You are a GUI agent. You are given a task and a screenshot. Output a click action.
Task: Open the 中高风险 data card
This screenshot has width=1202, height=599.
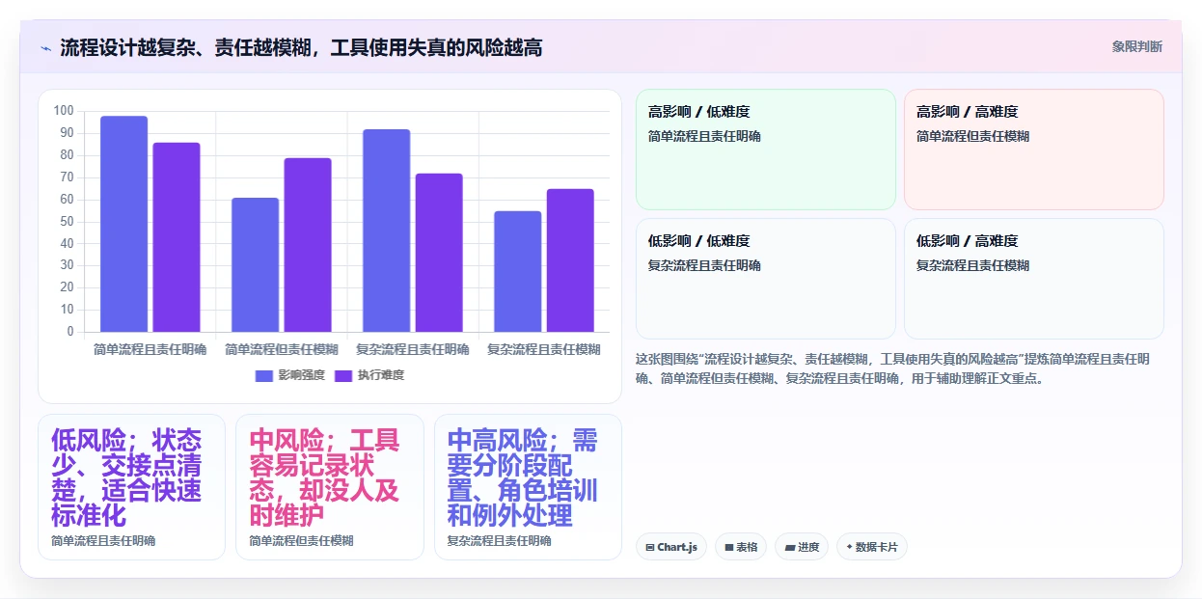(x=528, y=487)
